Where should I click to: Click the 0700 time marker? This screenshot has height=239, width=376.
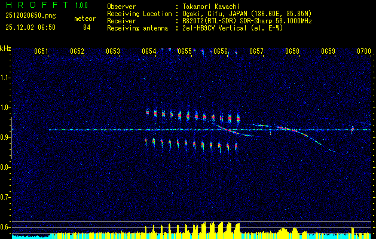pyautogui.click(x=364, y=51)
